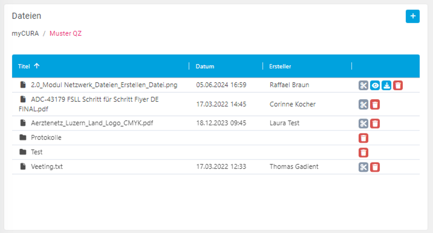The height and width of the screenshot is (233, 433).
Task: Open 2.0_Modul Netzwerk_Dateien_Erstellen_Datei.png
Action: point(104,85)
